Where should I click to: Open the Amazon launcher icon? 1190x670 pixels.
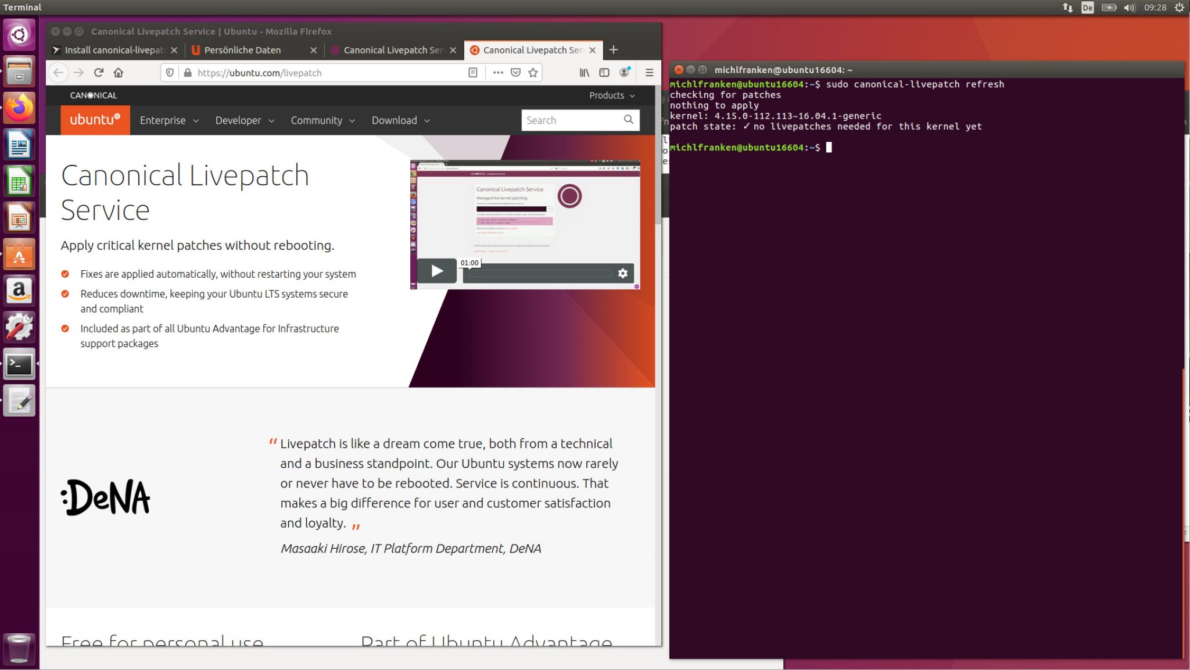point(19,291)
